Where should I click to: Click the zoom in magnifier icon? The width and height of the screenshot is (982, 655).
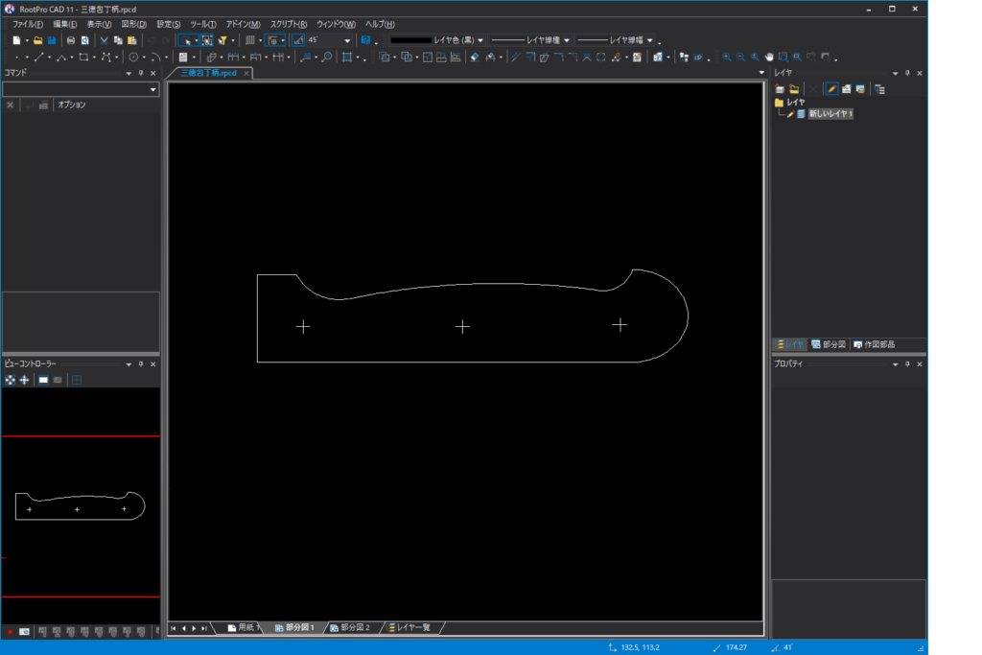[x=727, y=58]
